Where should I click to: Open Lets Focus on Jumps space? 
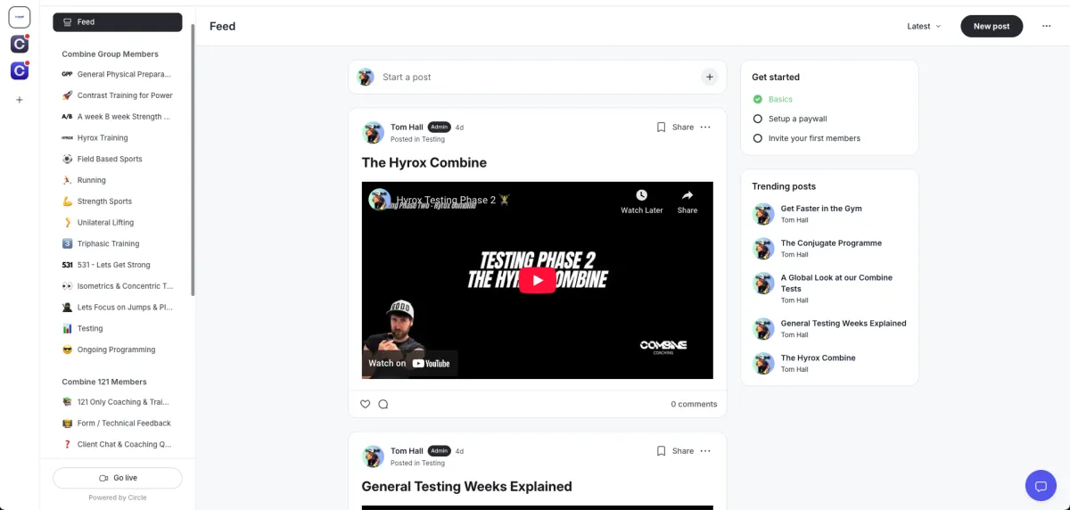pos(118,308)
